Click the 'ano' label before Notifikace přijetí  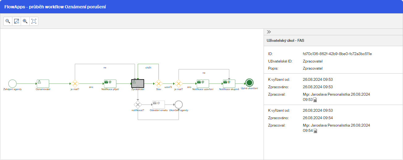coord(91,87)
